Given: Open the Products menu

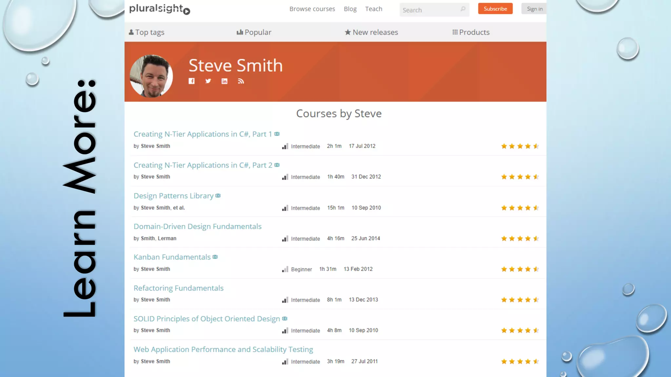Looking at the screenshot, I should tap(471, 32).
